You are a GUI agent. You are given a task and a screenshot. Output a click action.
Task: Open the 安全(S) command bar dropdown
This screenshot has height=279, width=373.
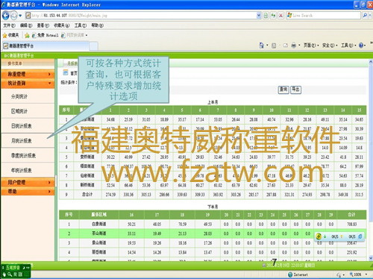[x=330, y=46]
